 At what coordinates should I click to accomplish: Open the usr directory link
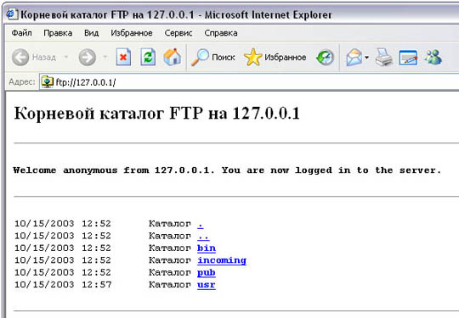[207, 285]
